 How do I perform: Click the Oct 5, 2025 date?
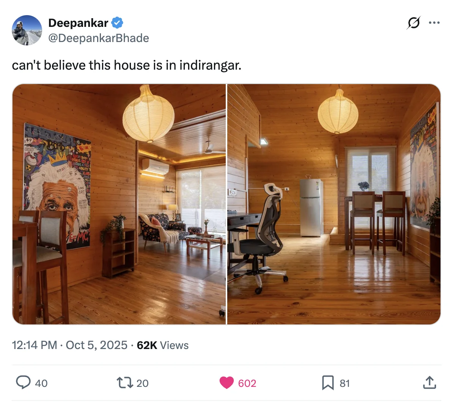pos(96,345)
